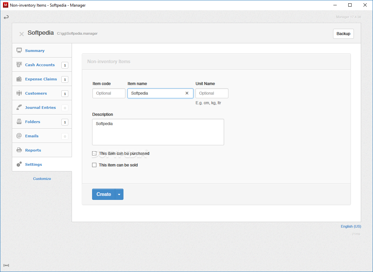Change language via English (US) link
The height and width of the screenshot is (272, 373).
(x=351, y=226)
